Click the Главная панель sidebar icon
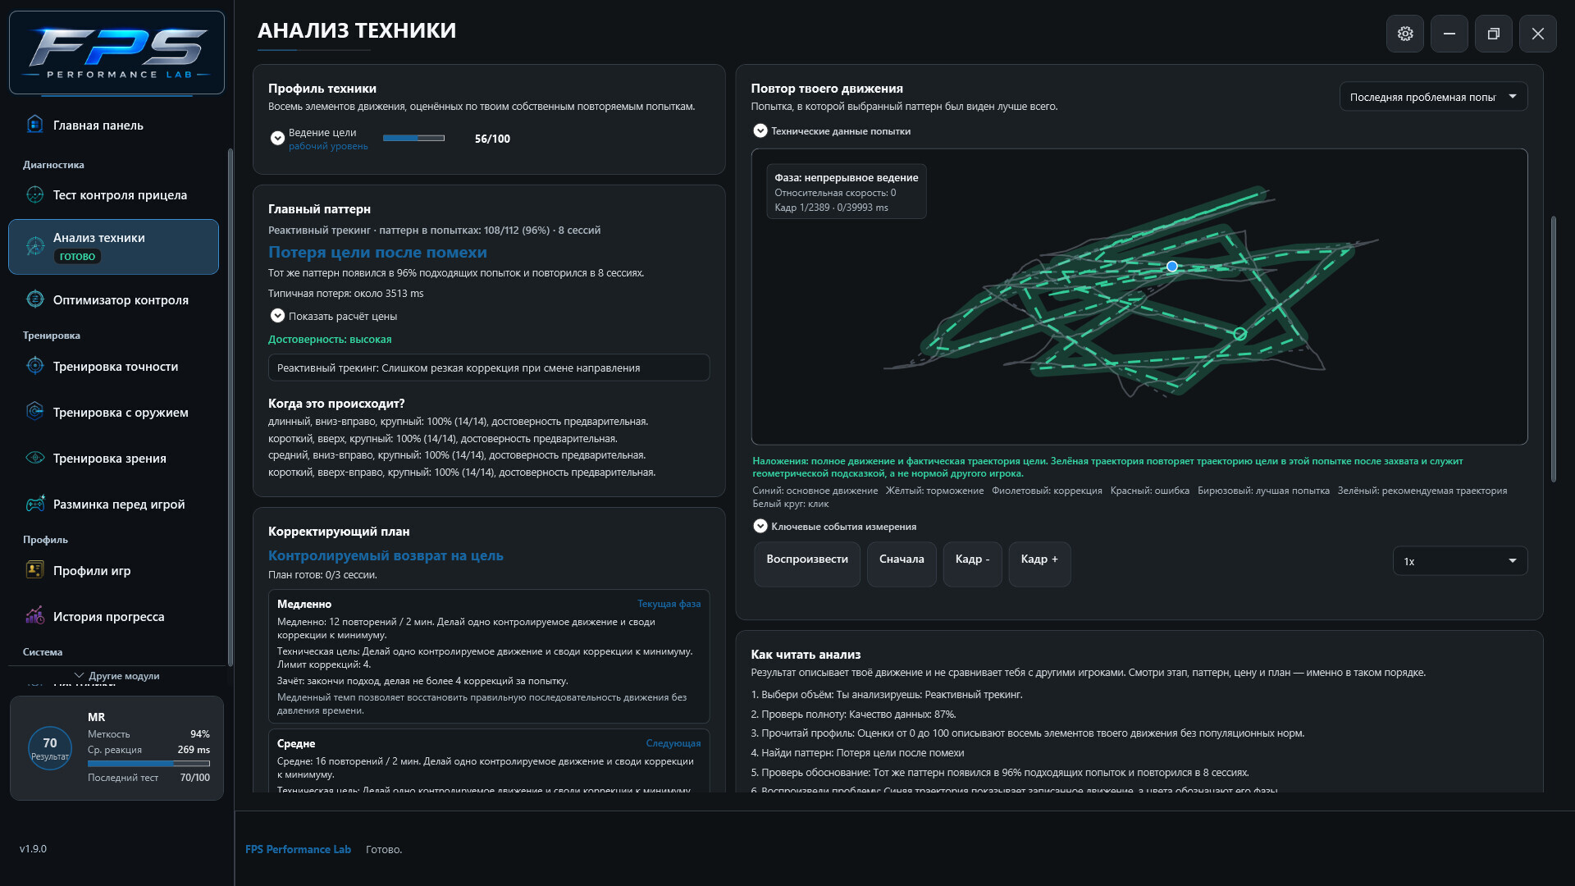Image resolution: width=1575 pixels, height=886 pixels. tap(34, 125)
